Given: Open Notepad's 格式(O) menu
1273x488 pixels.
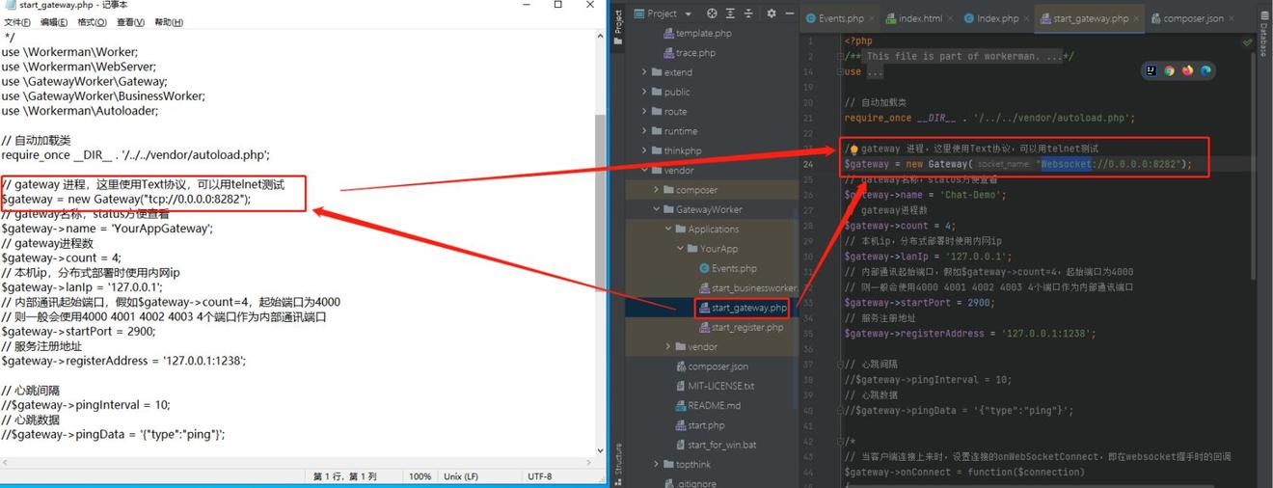Looking at the screenshot, I should 92,22.
